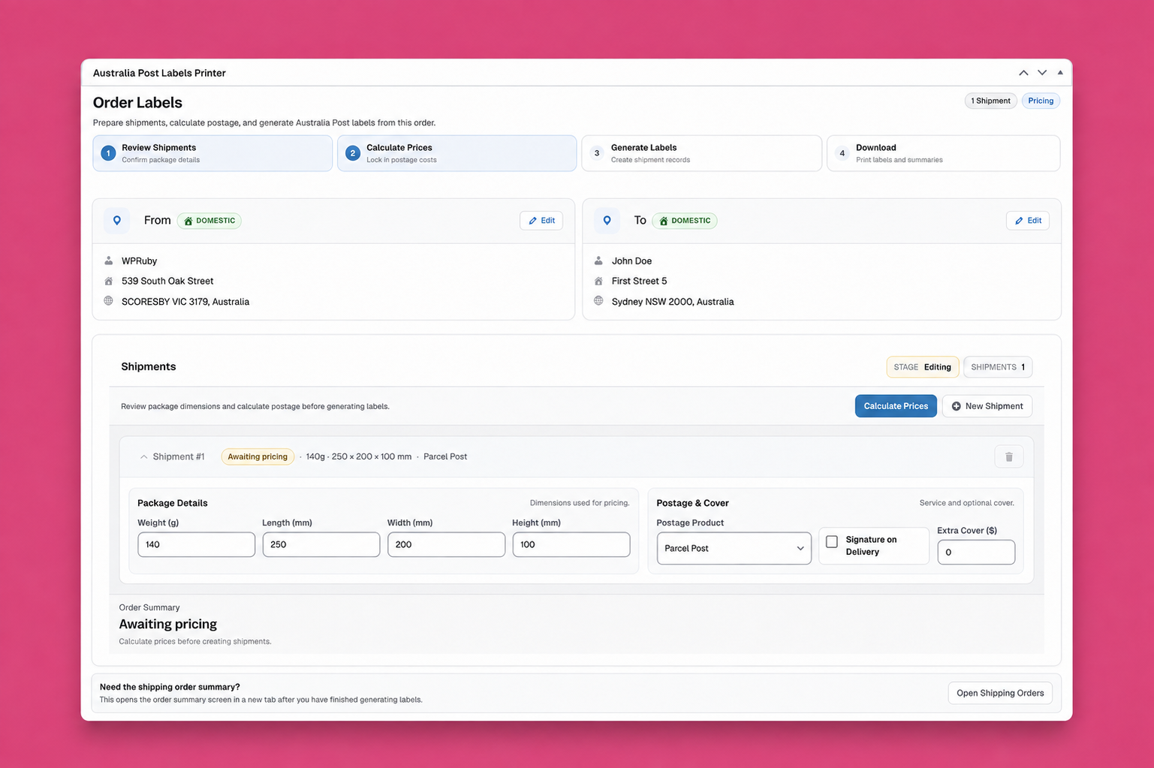Click step 3 circle in Generate Labels

pos(597,153)
